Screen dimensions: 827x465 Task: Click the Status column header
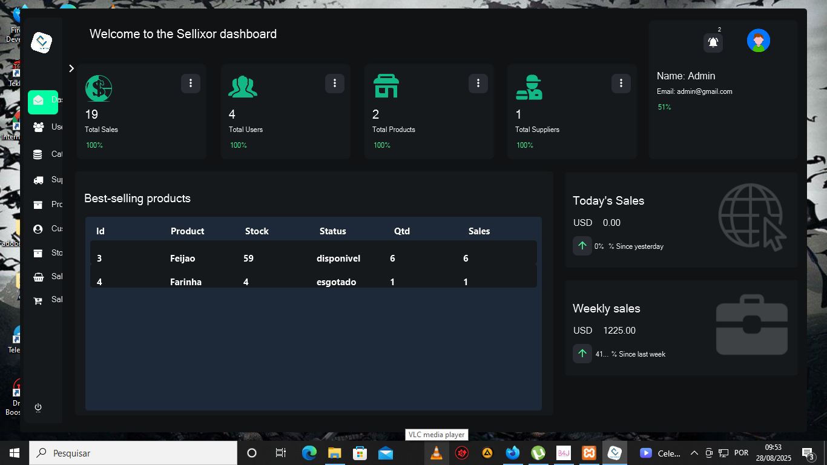pos(333,231)
